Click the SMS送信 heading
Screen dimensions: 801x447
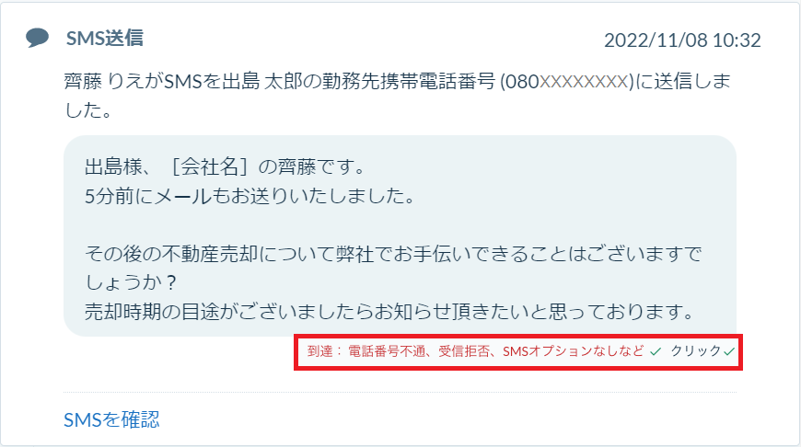pos(105,39)
